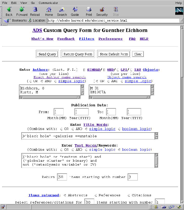Collapse the navigation toolbar grip handle
The width and height of the screenshot is (184, 210).
pyautogui.click(x=1, y=11)
